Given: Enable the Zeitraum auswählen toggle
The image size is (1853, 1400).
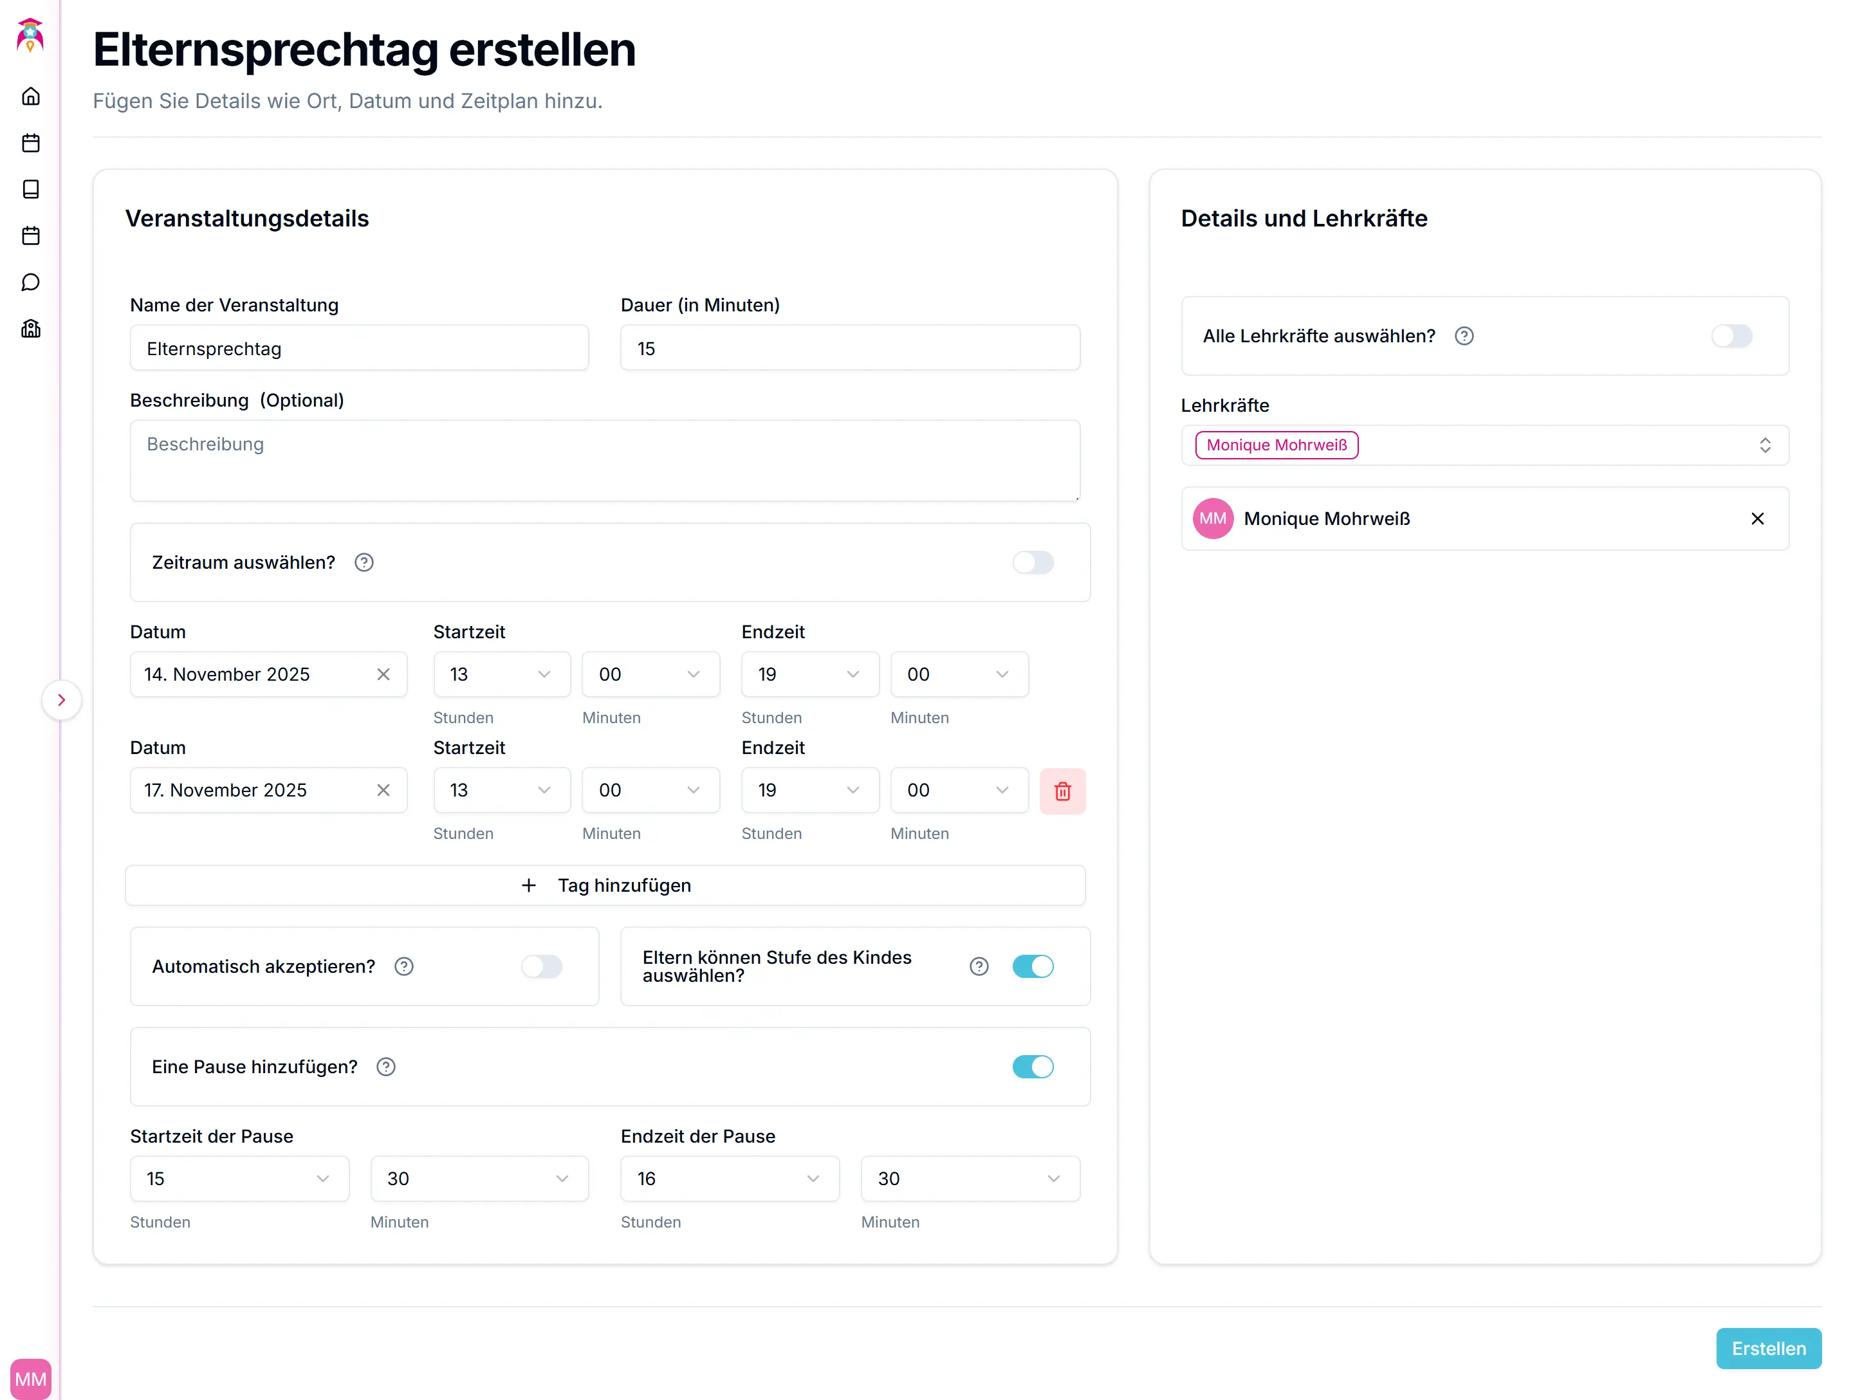Looking at the screenshot, I should 1033,562.
